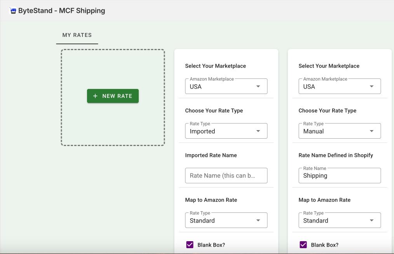This screenshot has width=394, height=254.
Task: Expand the Rate Type dropdown showing Manual
Action: coord(340,131)
